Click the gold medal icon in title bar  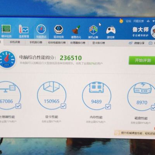coord(121,21)
